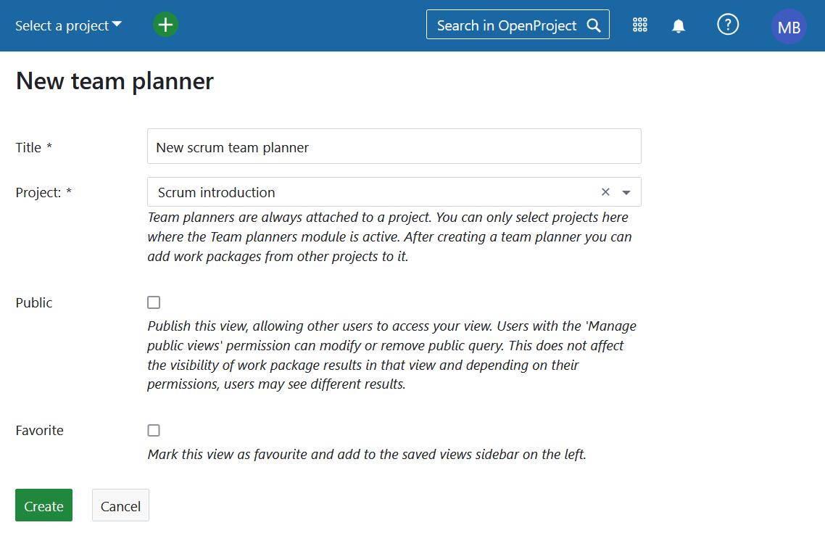Open the modules grid menu icon
825x533 pixels.
click(639, 25)
